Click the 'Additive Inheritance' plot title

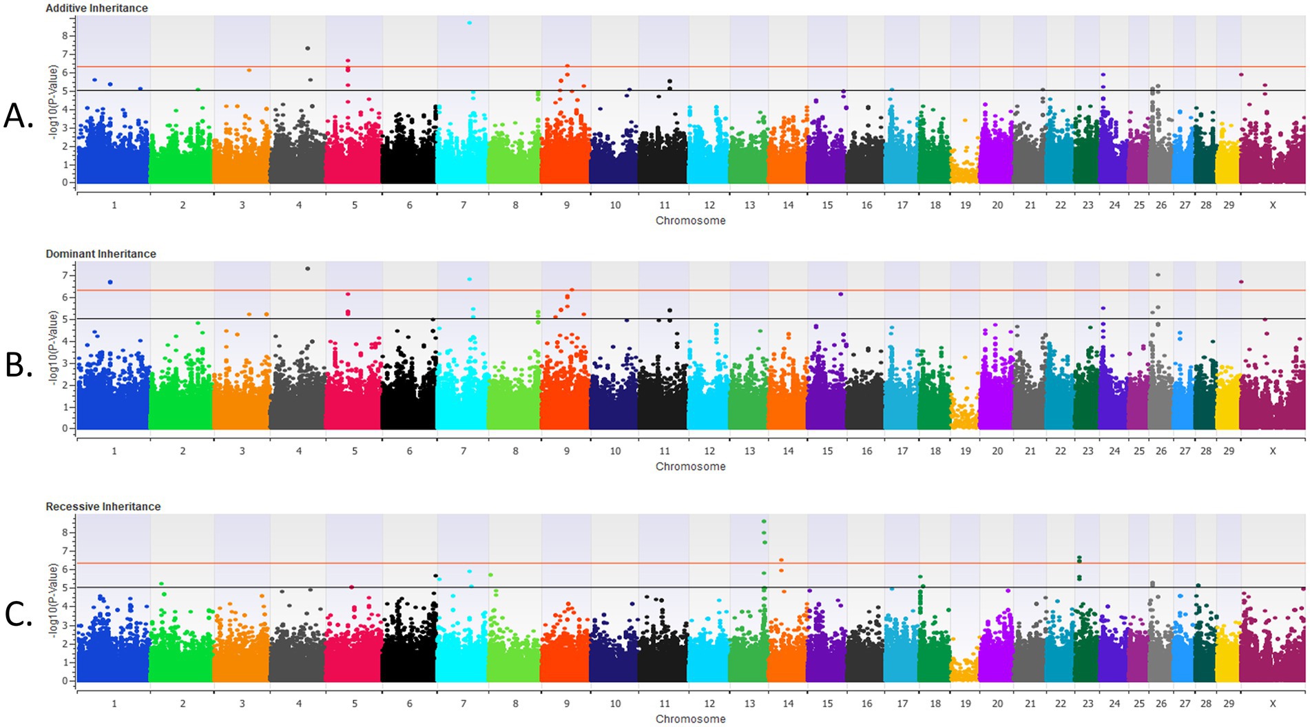(x=96, y=8)
